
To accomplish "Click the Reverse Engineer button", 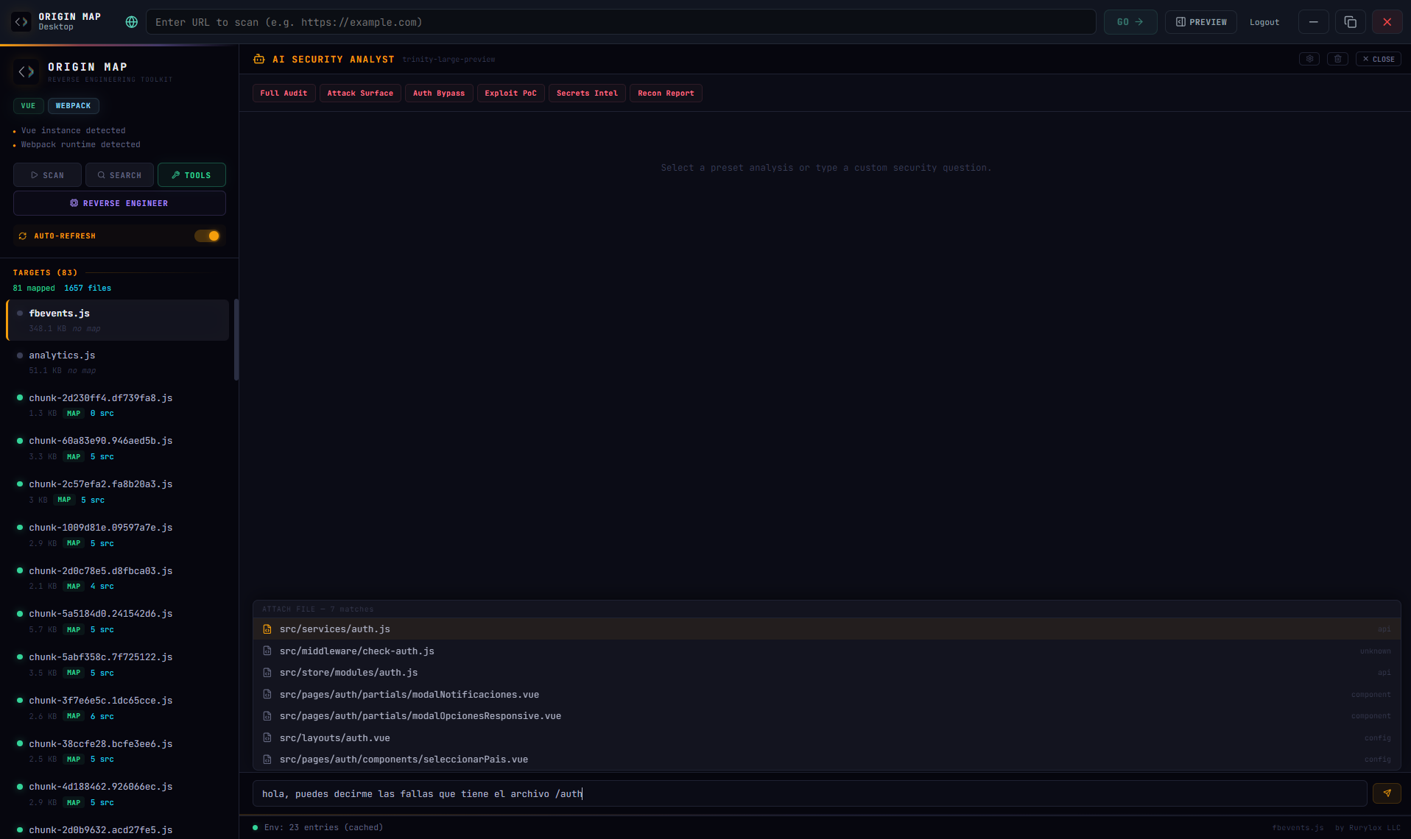I will [x=119, y=203].
